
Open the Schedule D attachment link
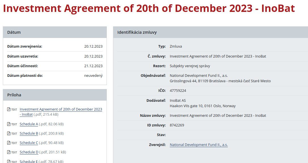(x=29, y=152)
